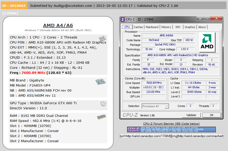
Task: Click the Threads count field
Action: point(214,106)
